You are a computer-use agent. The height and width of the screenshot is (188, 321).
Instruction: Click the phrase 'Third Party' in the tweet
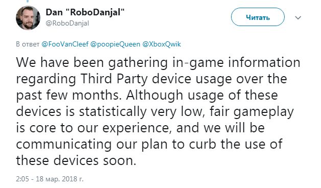click(x=114, y=79)
